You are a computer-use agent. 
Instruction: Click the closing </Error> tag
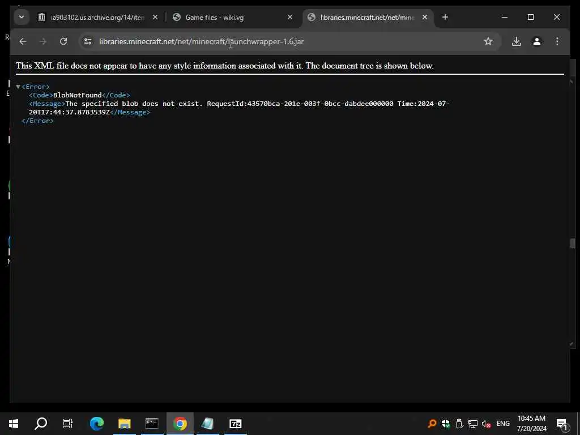(x=38, y=121)
